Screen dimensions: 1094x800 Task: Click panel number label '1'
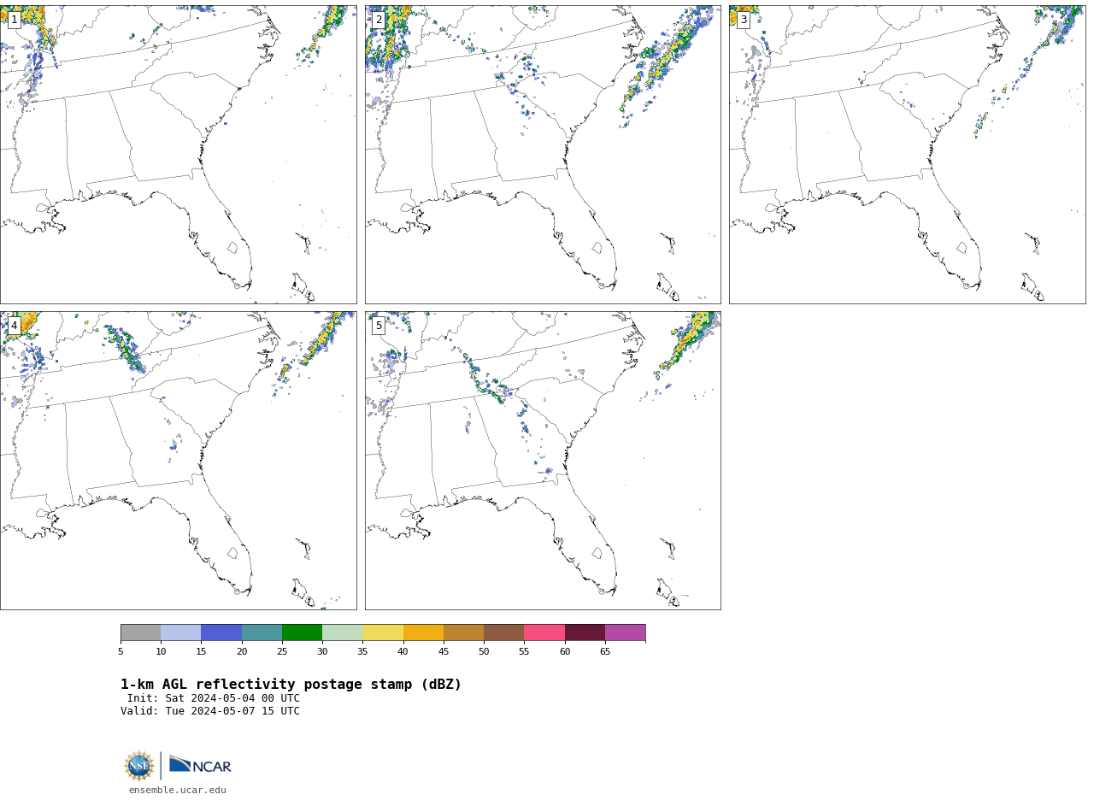[14, 20]
